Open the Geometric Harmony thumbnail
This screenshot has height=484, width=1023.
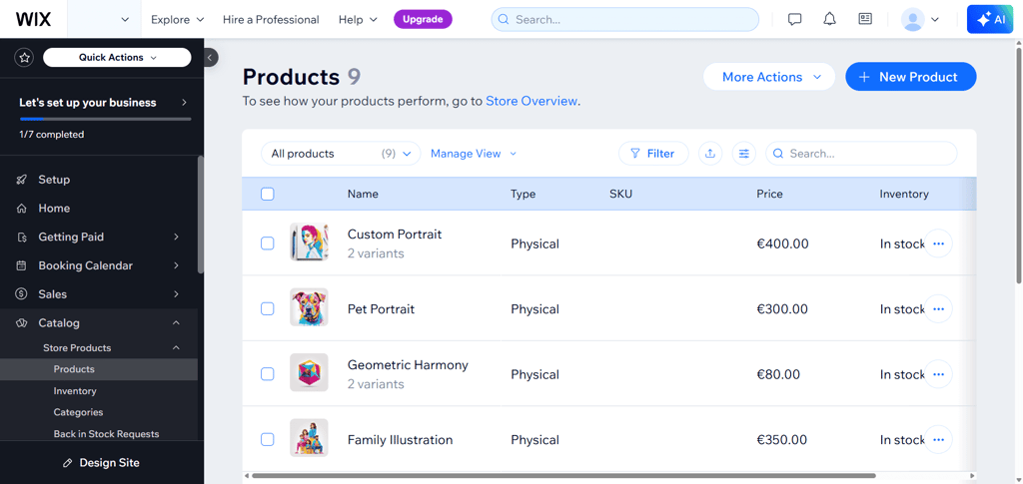pos(310,372)
